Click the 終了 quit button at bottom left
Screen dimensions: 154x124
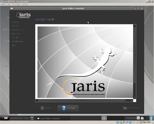(x=46, y=108)
